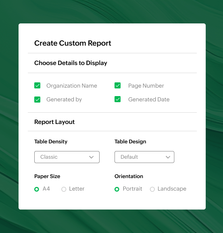Image resolution: width=223 pixels, height=233 pixels.
Task: Click the Table Design label
Action: pos(130,142)
